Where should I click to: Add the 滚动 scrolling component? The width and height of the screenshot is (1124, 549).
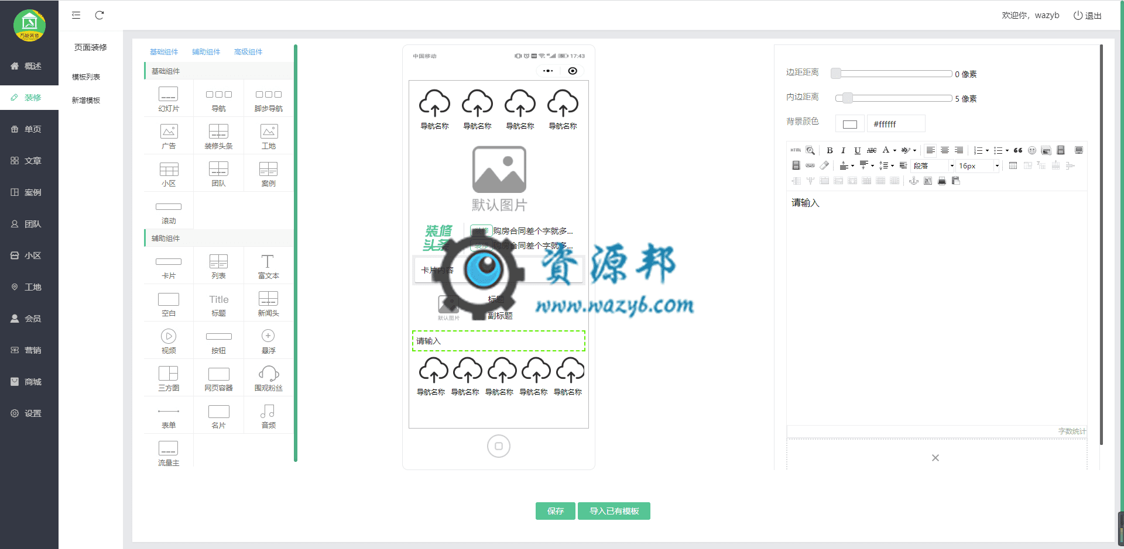pyautogui.click(x=169, y=211)
